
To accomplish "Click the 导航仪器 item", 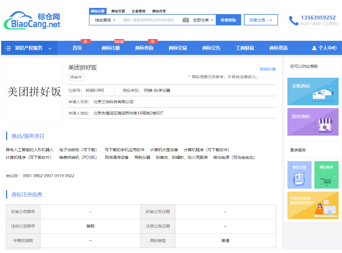I will pyautogui.click(x=142, y=158).
